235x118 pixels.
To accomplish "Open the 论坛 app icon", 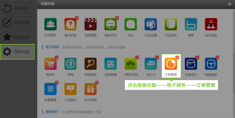I will tap(131, 24).
